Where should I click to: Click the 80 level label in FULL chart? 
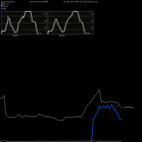click(x=92, y=14)
